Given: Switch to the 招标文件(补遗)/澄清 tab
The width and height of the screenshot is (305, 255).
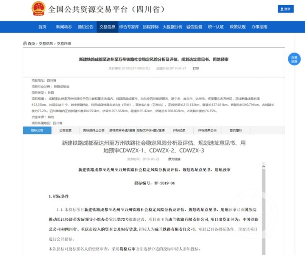Looking at the screenshot, I should 151,130.
